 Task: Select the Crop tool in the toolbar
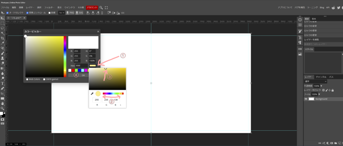2,39
